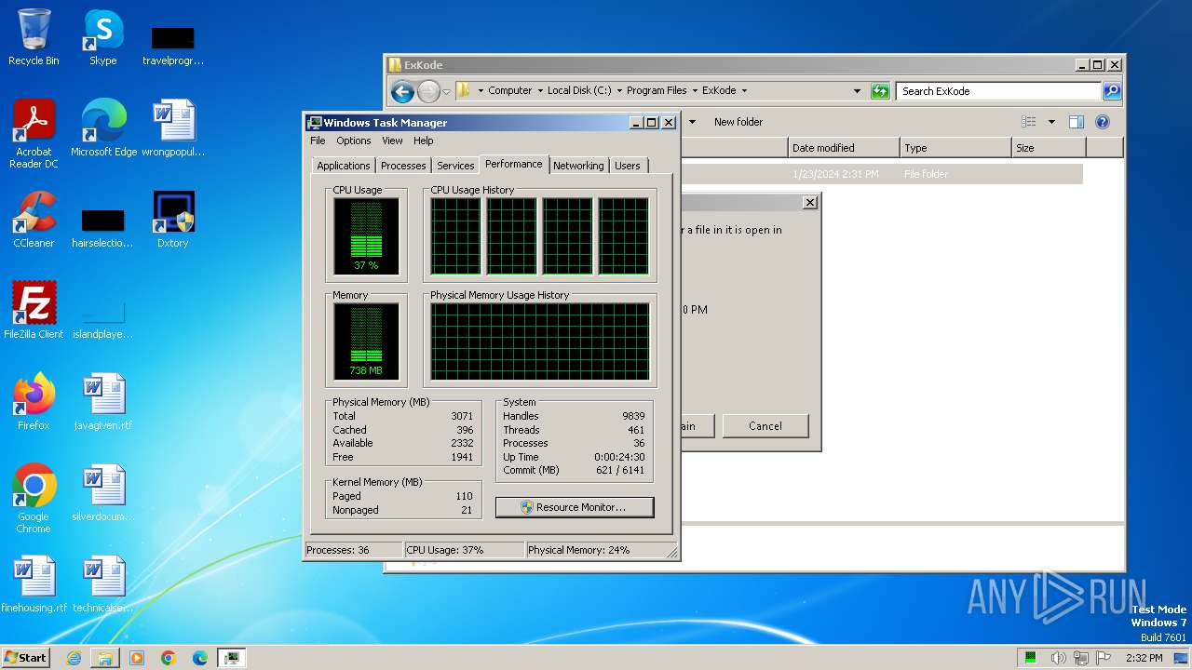
Task: Open javagiven.rtf document icon
Action: coord(103,401)
